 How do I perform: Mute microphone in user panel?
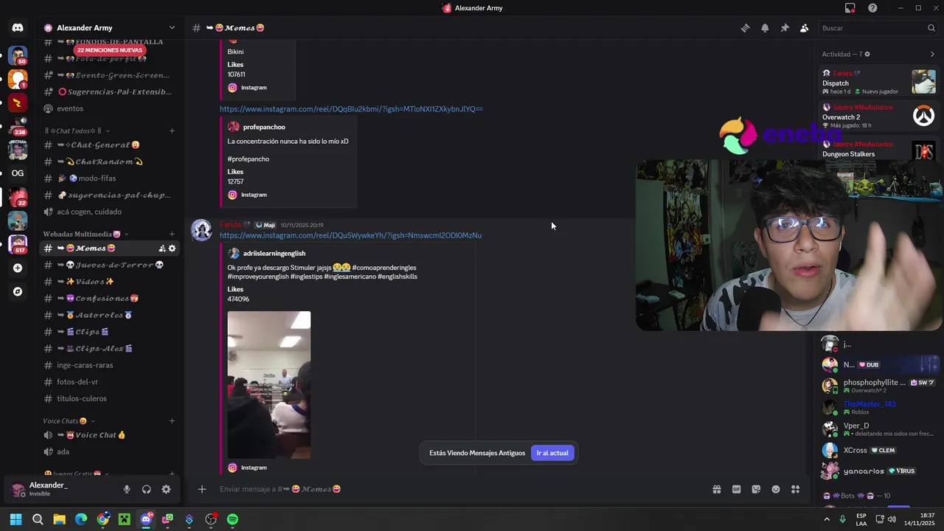(x=127, y=489)
